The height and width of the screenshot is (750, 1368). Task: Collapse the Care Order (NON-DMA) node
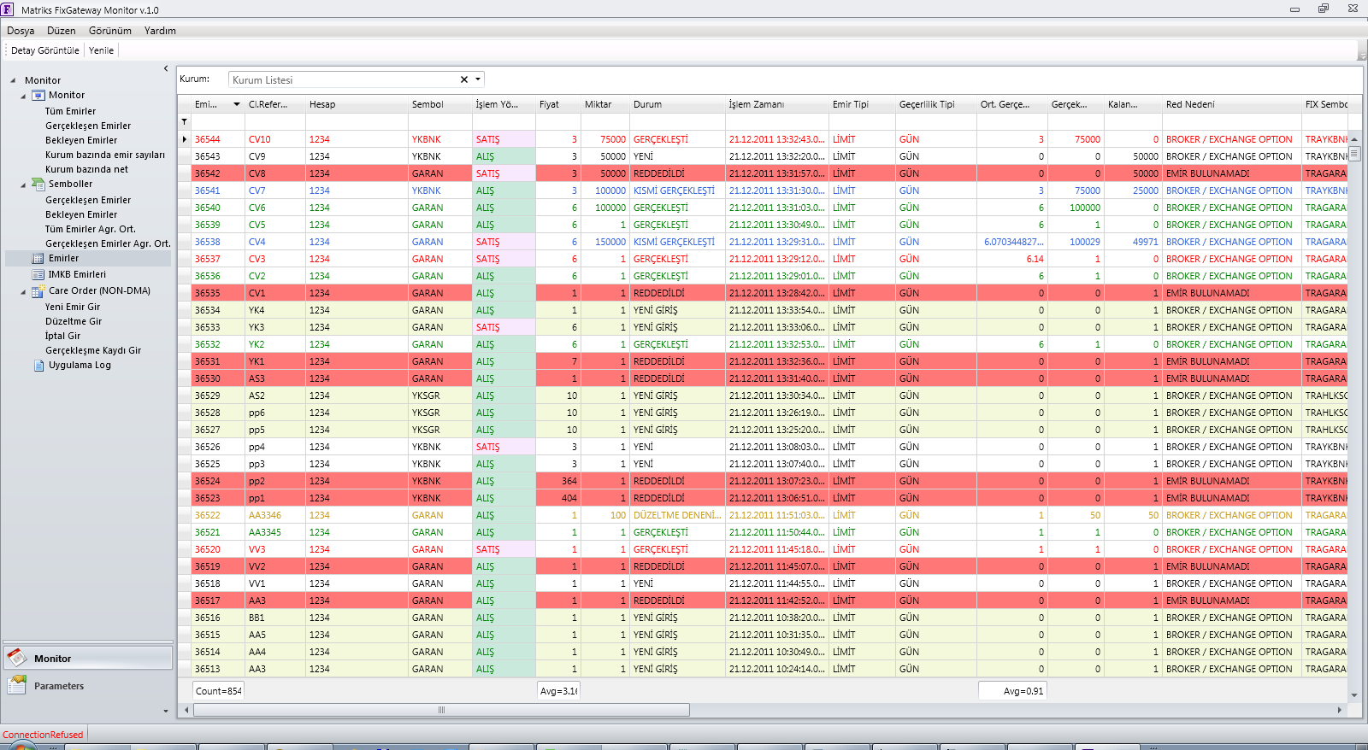(23, 292)
